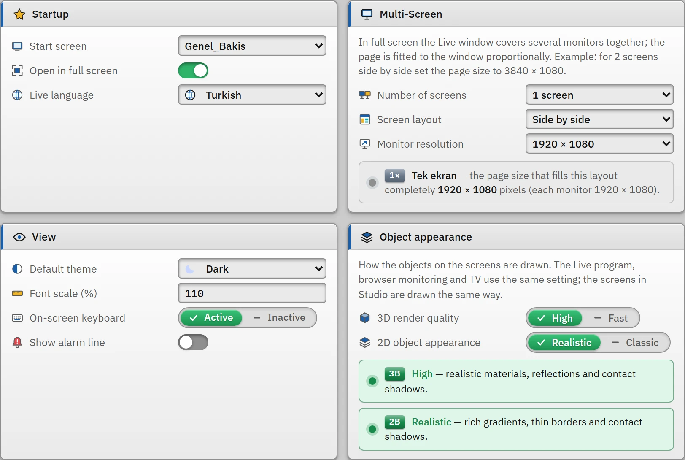Choose Fast for 3D render quality
This screenshot has width=685, height=460.
pos(611,319)
